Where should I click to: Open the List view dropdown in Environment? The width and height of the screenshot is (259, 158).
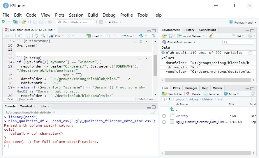tap(238, 36)
